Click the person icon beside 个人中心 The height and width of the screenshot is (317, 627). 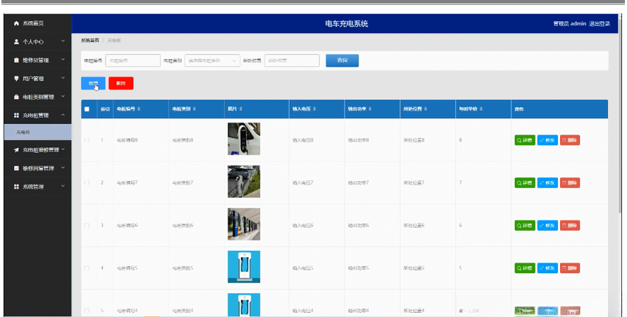[x=16, y=42]
